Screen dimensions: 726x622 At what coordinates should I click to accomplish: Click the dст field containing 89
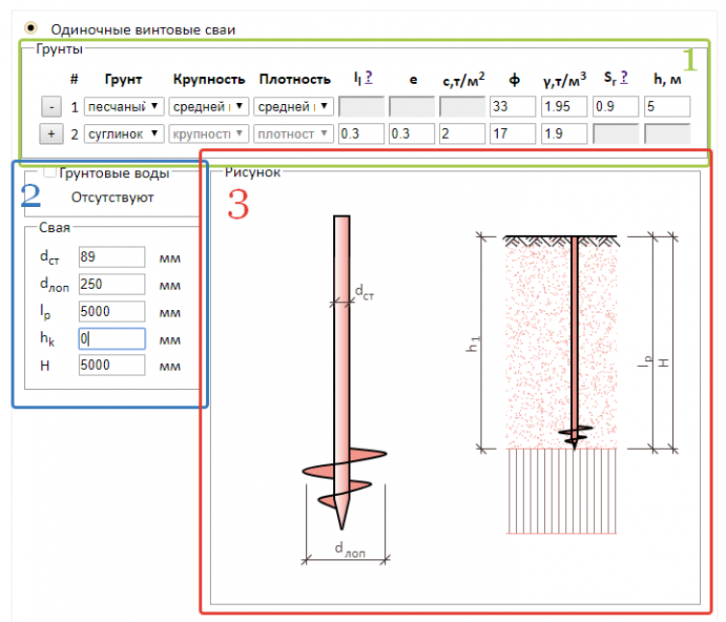(112, 257)
